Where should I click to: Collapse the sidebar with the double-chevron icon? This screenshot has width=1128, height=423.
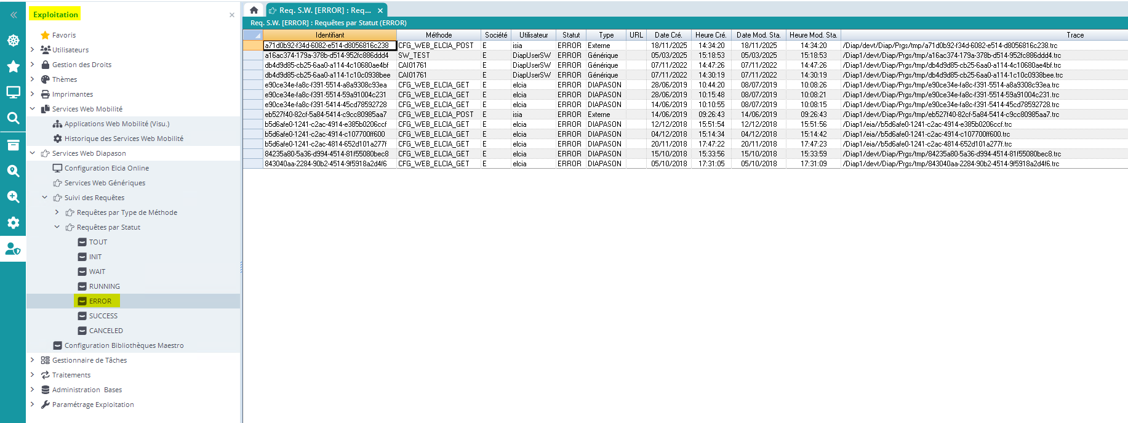click(x=13, y=15)
